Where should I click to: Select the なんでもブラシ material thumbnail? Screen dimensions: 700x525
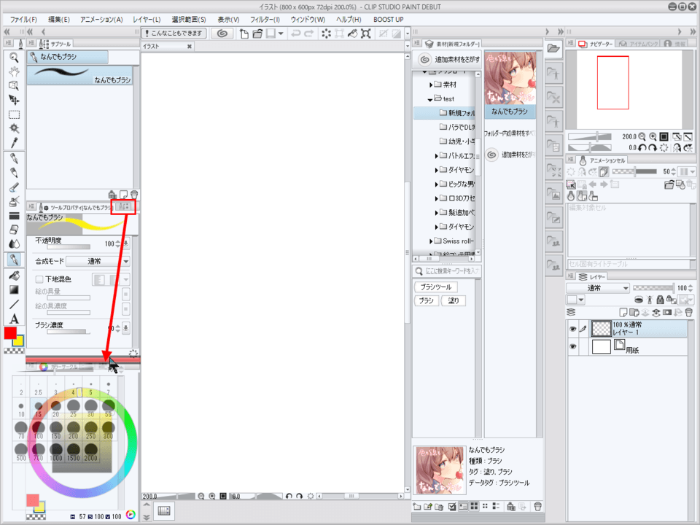(x=510, y=79)
